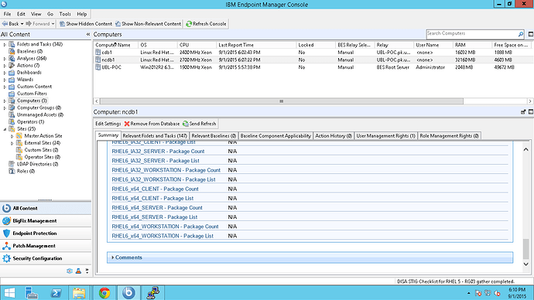Maximize the Computers list pane icon

tap(531, 34)
